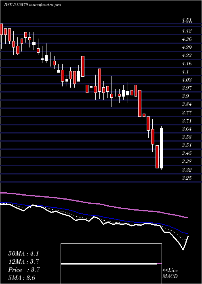Click the Price : 3.7 readout
The width and height of the screenshot is (202, 284).
(x=24, y=270)
